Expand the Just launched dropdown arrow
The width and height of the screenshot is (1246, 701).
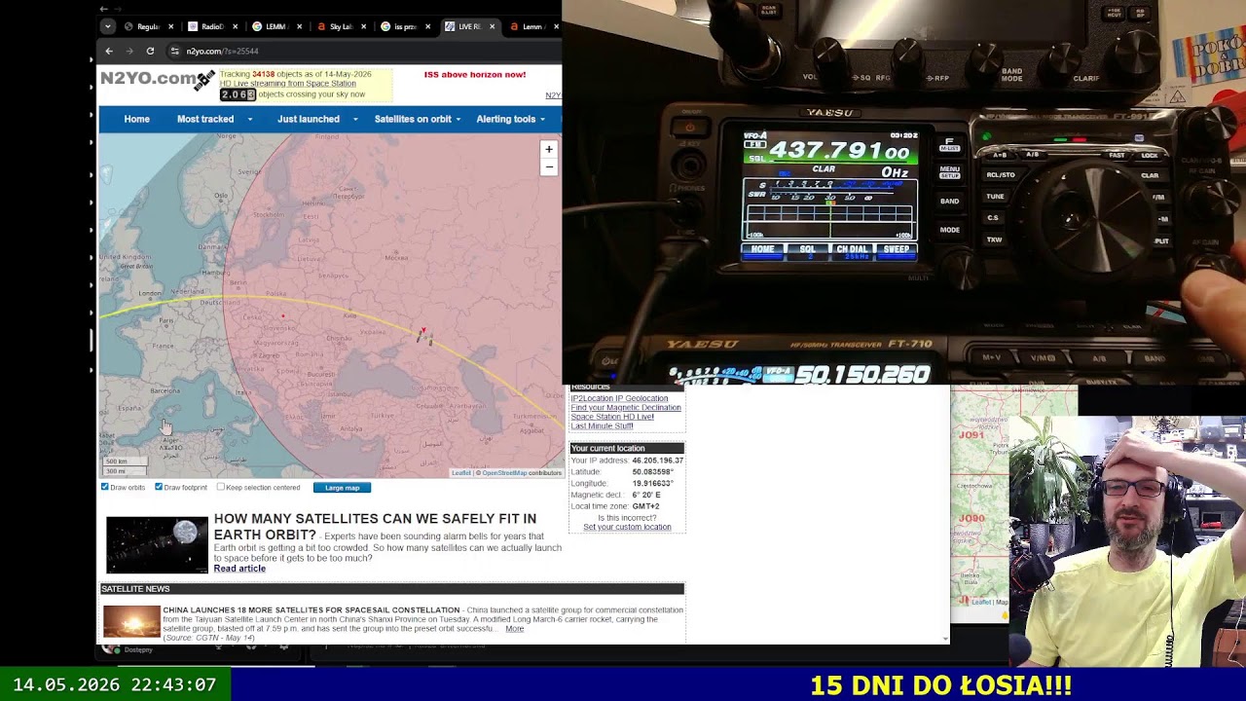point(355,120)
